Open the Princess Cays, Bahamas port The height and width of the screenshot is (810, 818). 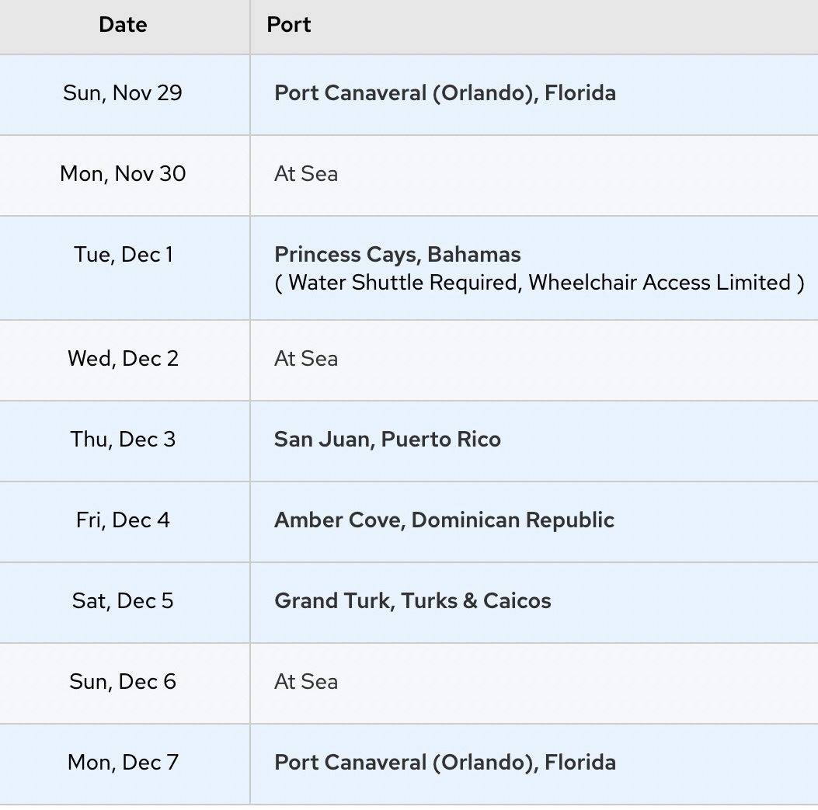point(398,255)
